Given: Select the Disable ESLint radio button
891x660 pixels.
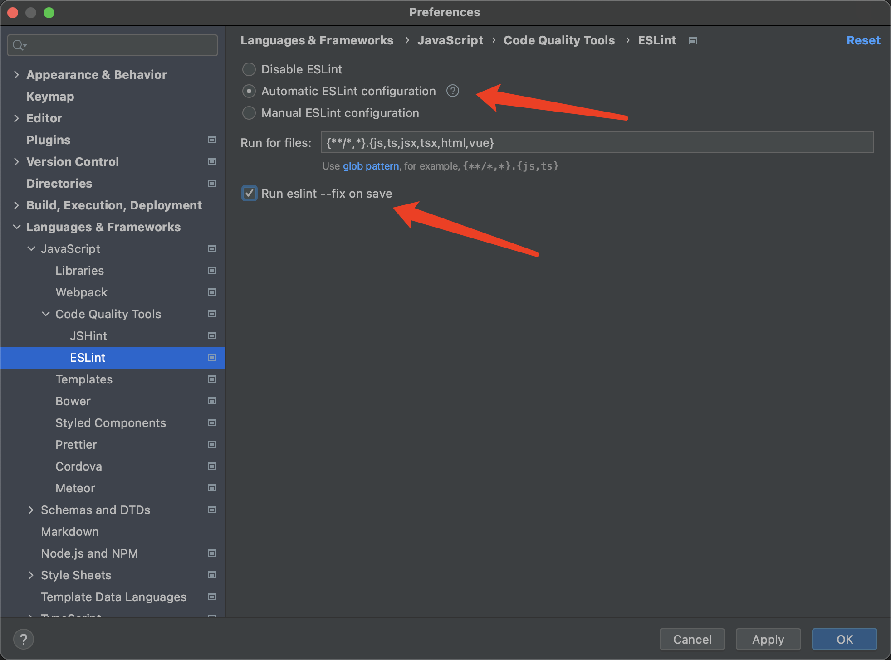Looking at the screenshot, I should click(x=249, y=69).
